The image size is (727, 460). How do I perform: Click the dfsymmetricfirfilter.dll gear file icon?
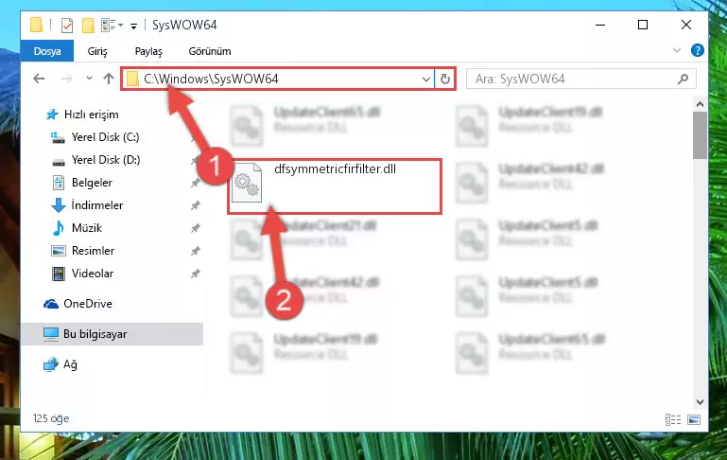coord(247,184)
